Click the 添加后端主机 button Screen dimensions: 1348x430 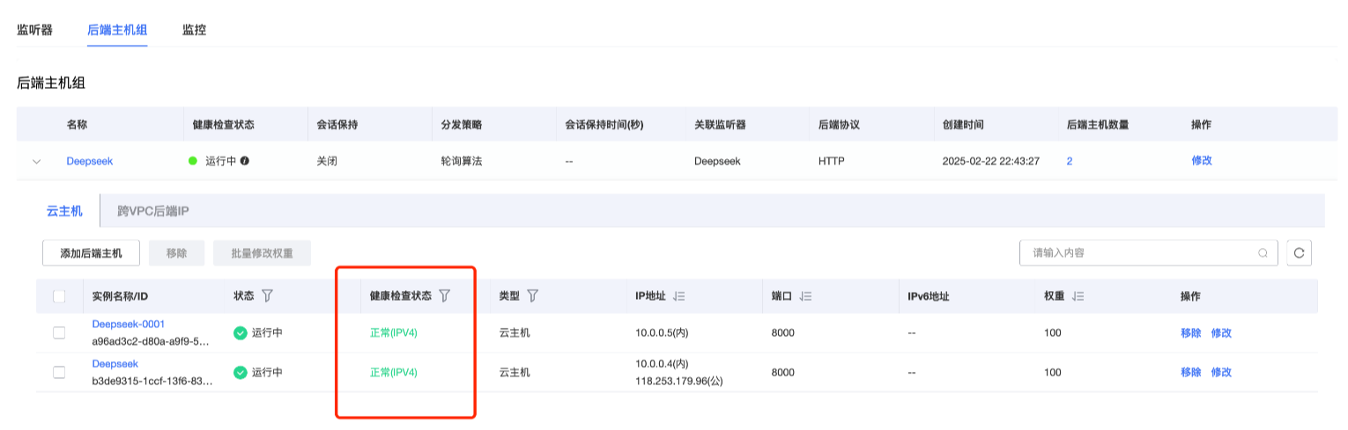92,253
